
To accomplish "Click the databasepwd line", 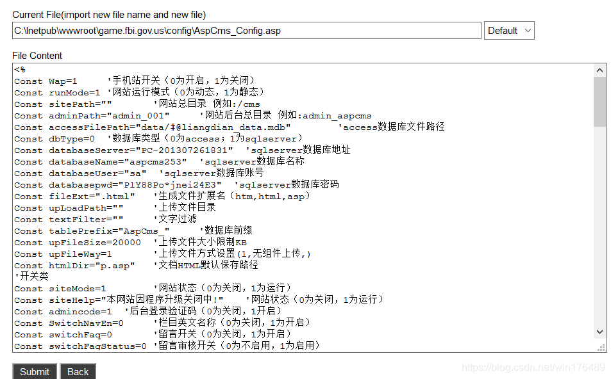I will coord(176,185).
